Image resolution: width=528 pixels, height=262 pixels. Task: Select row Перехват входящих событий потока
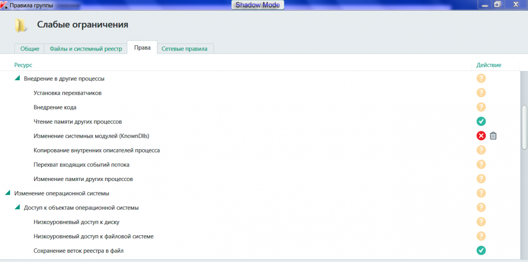click(x=260, y=165)
